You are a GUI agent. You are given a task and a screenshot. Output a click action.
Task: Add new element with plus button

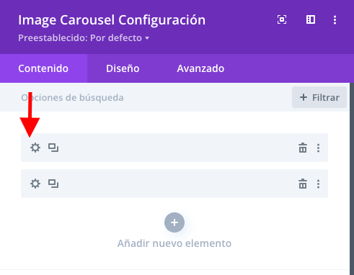click(x=174, y=222)
